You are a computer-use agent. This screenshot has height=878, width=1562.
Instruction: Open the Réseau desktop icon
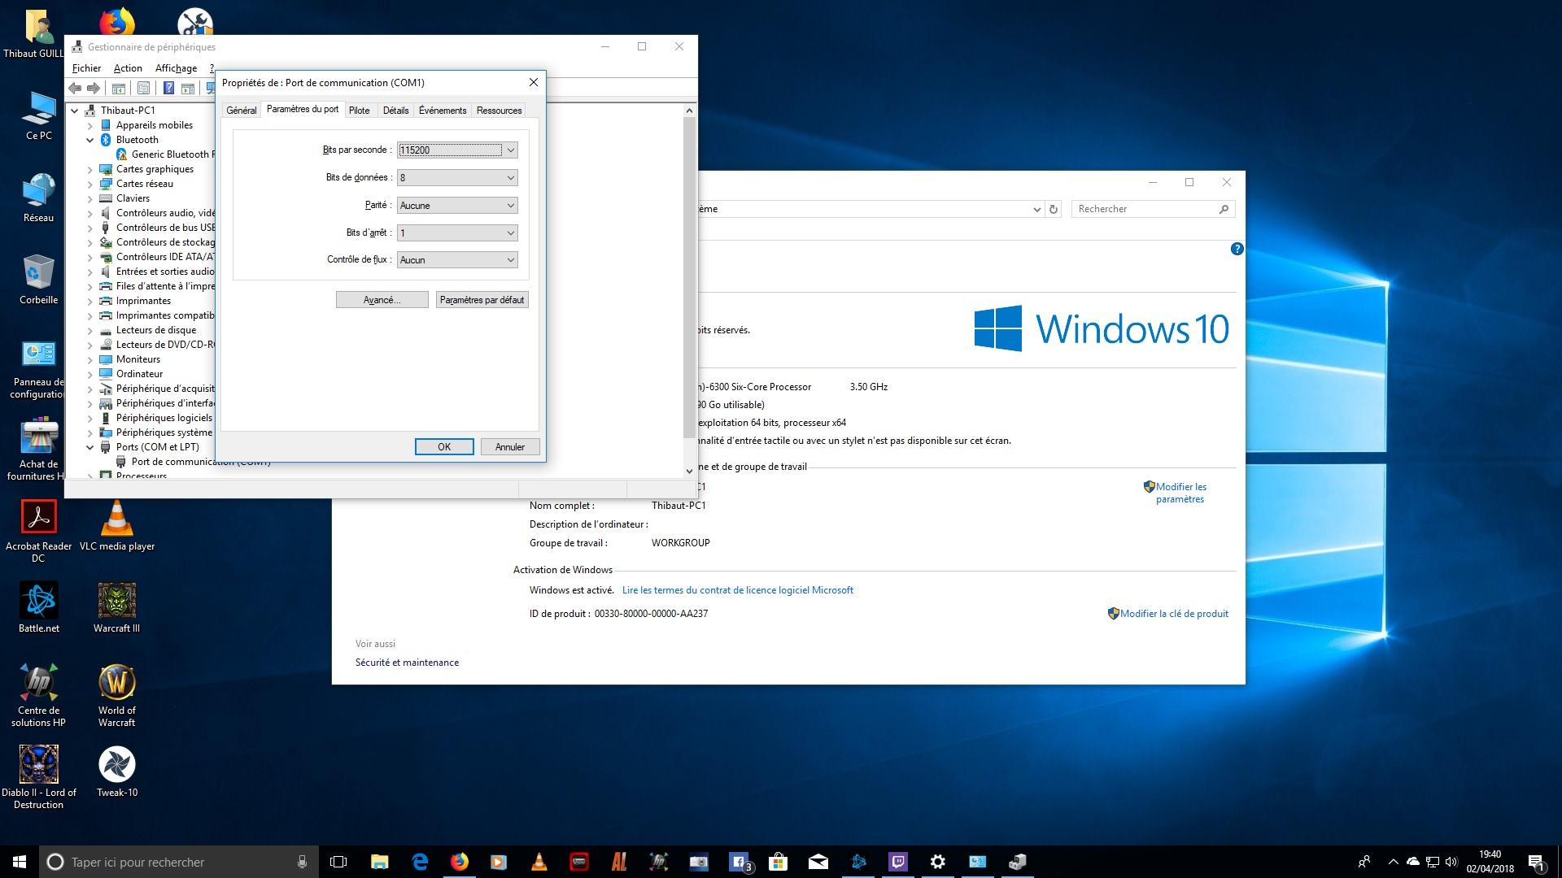coord(38,198)
